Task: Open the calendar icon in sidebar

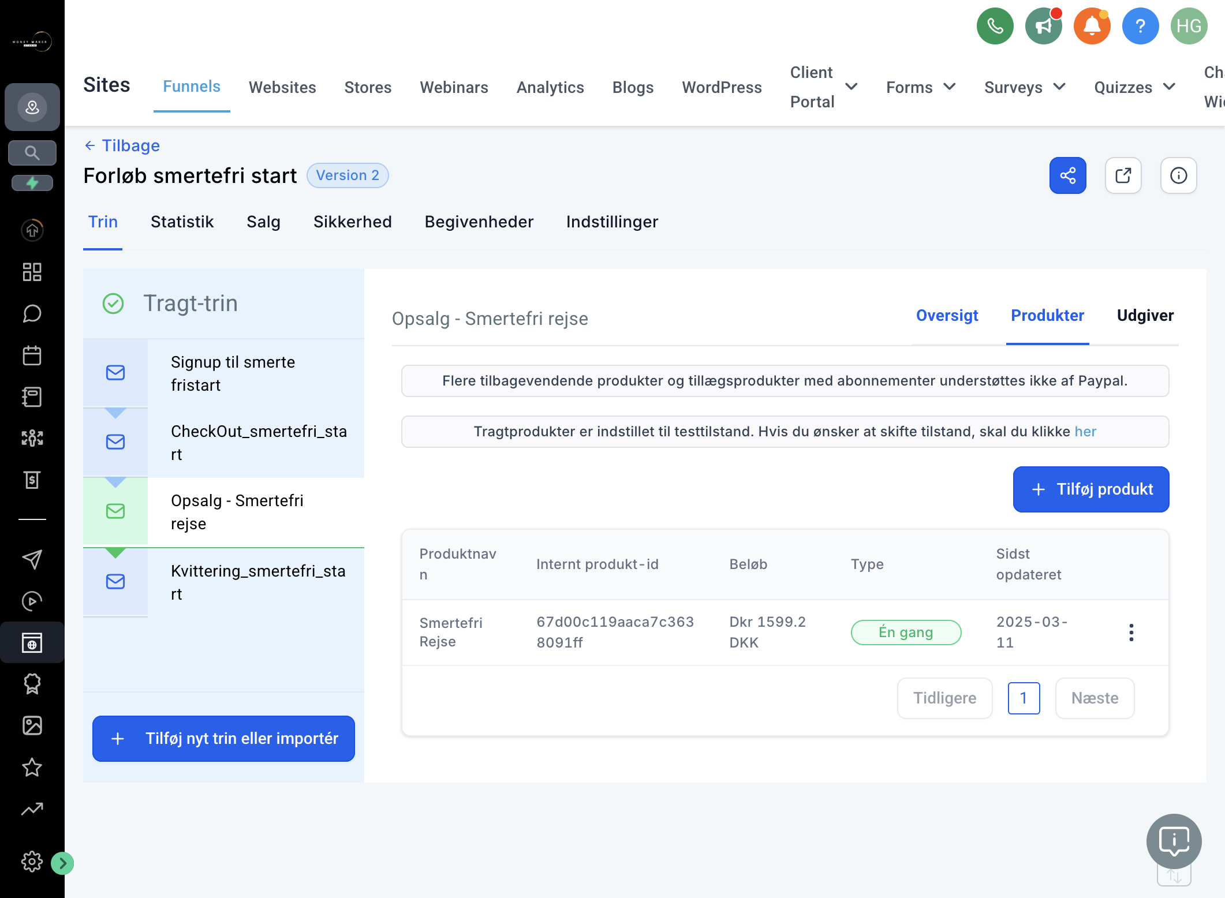Action: [32, 355]
